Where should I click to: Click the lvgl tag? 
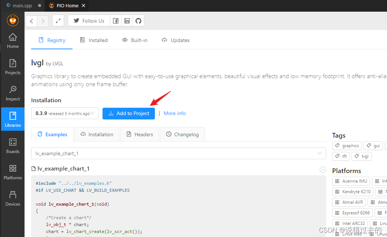tap(361, 156)
